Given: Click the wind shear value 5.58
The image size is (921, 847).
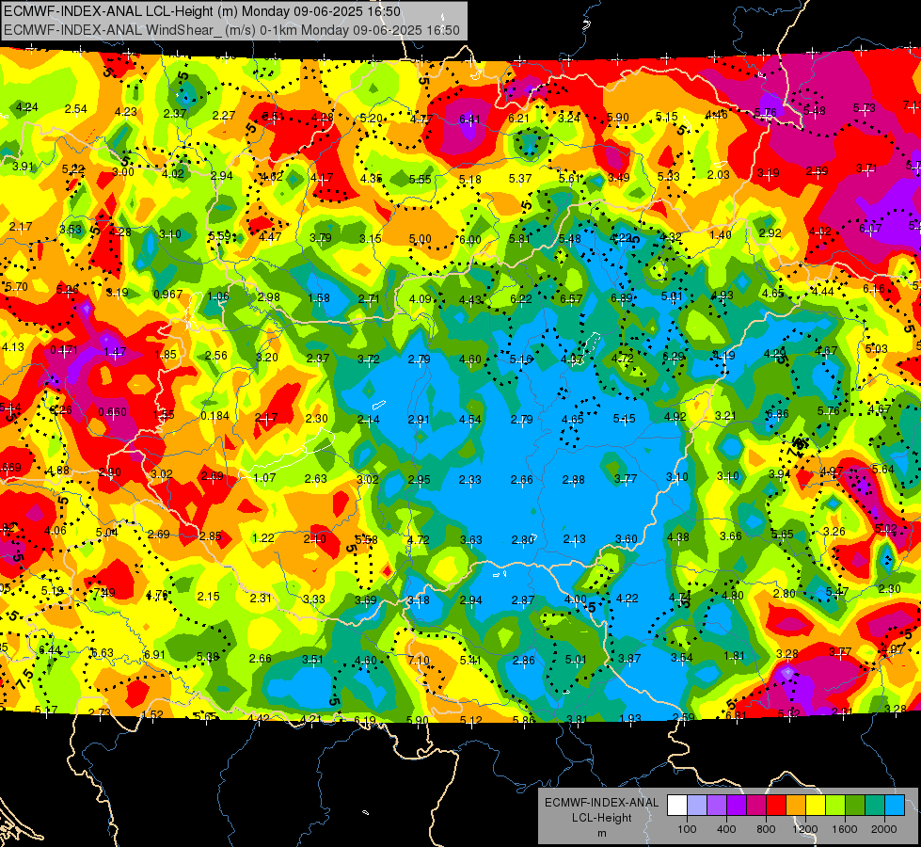Looking at the screenshot, I should [x=367, y=539].
